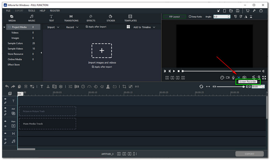The height and width of the screenshot is (160, 270).
Task: Open the Record dropdown
Action: tap(72, 27)
